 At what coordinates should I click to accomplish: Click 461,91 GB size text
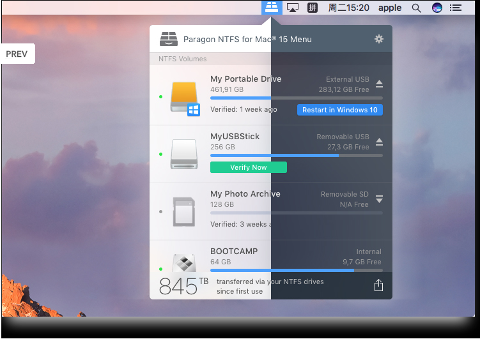point(227,89)
